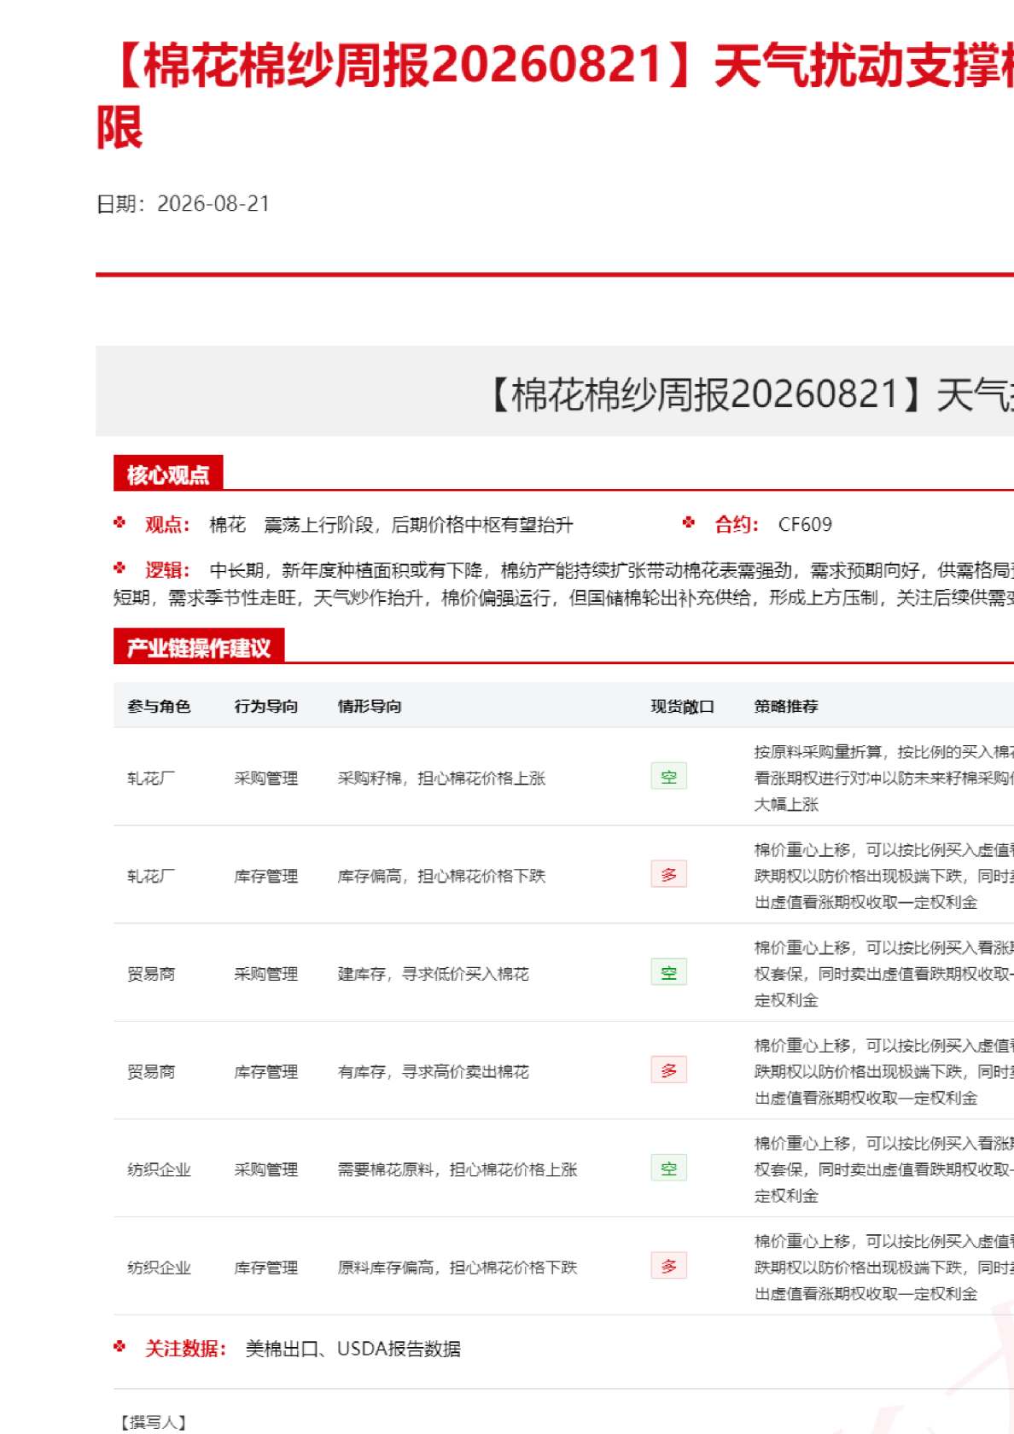Viewport: 1014px width, 1434px height.
Task: Select 库存管理 in the 原料库存偏高 row
Action: (266, 1268)
